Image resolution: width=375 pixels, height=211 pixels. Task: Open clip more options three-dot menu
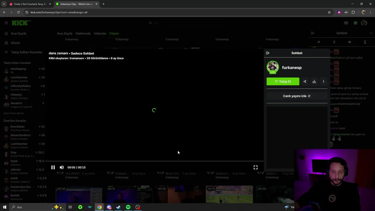tap(323, 81)
